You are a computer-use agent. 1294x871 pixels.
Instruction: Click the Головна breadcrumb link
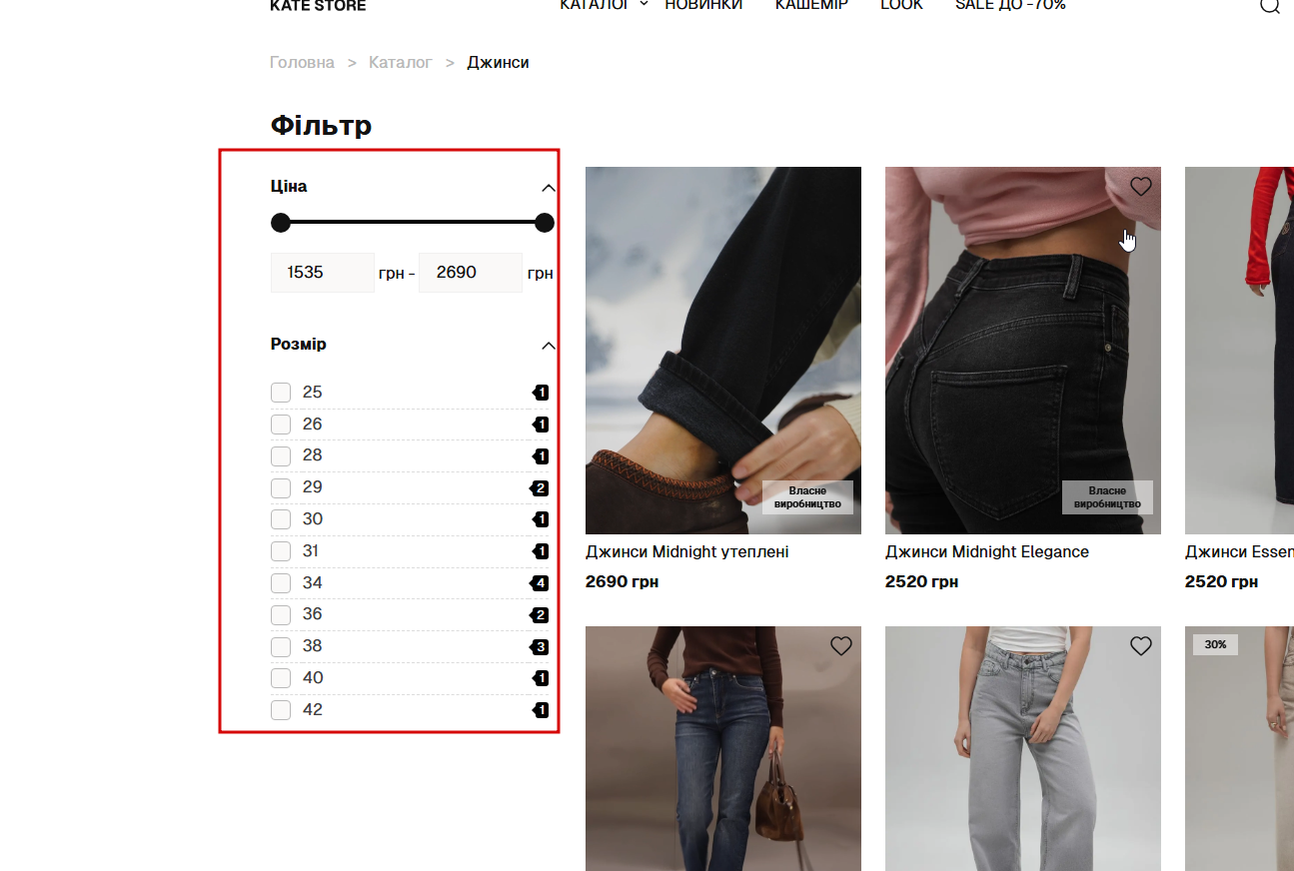point(302,63)
